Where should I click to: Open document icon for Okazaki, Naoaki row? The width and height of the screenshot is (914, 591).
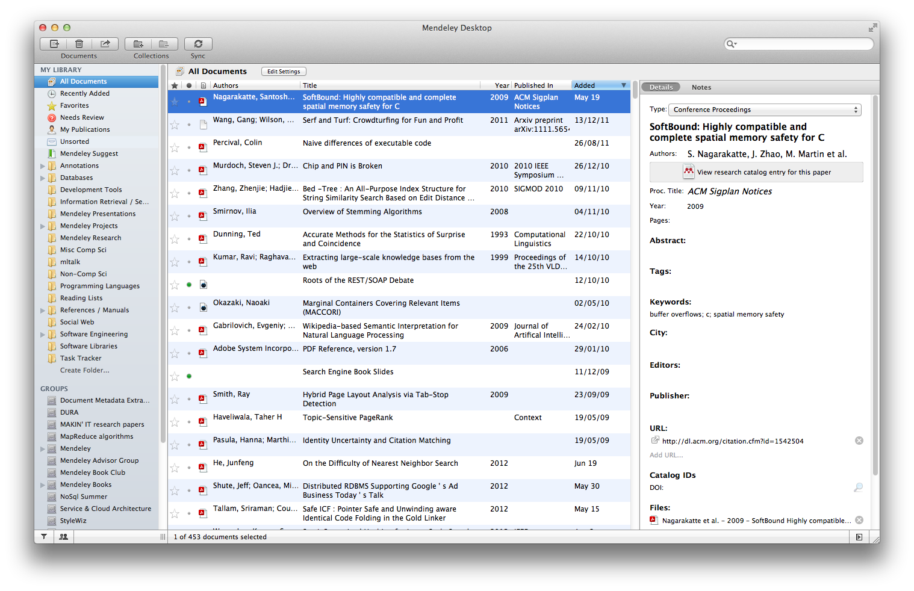[203, 308]
